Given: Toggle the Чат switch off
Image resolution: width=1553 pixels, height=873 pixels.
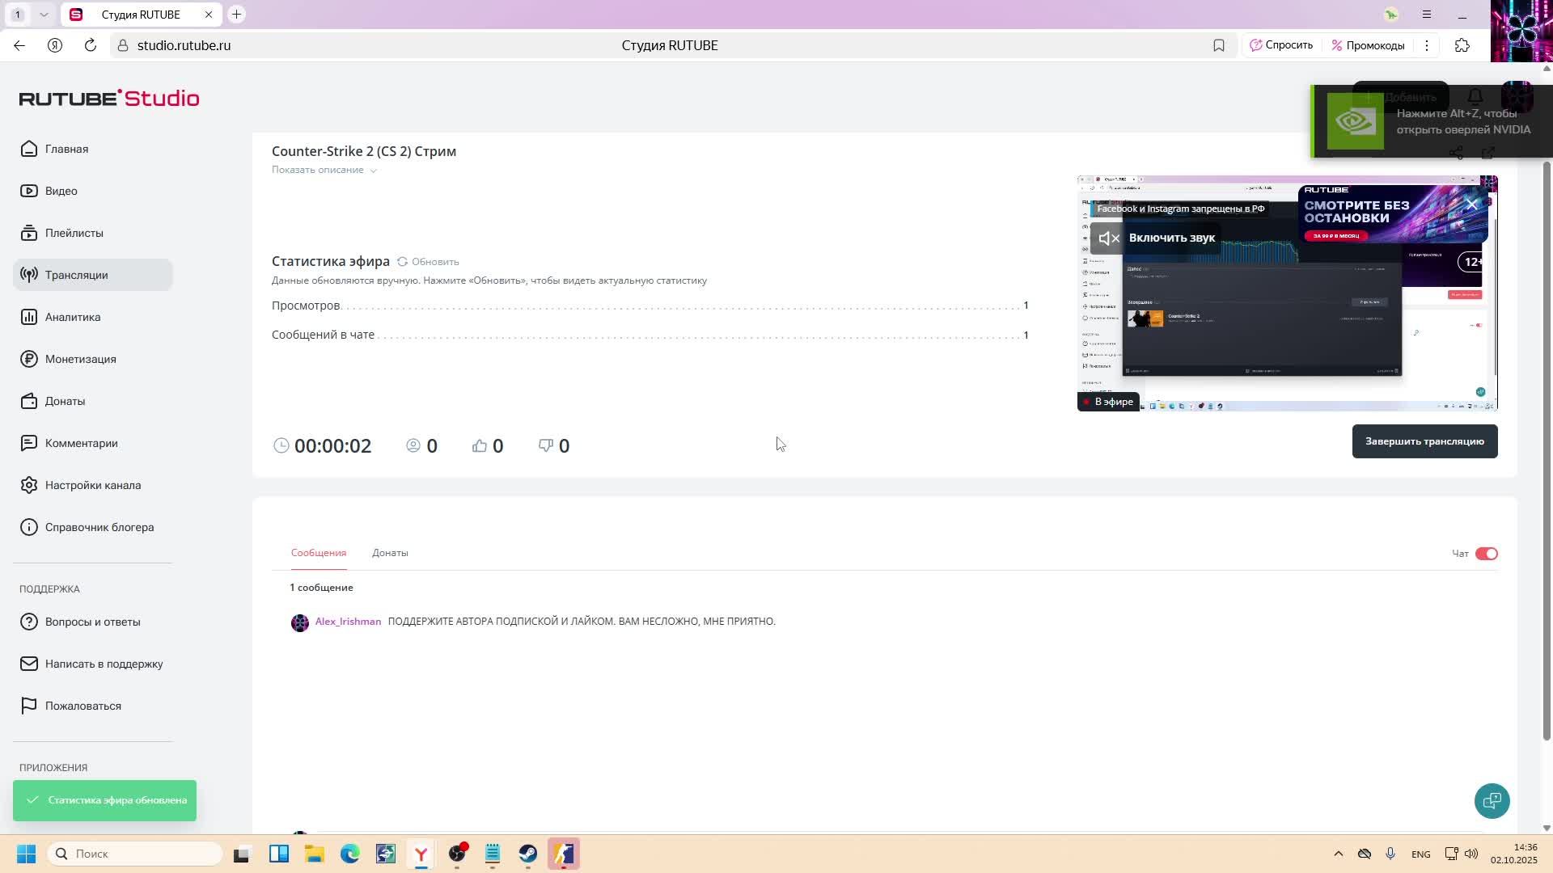Looking at the screenshot, I should (x=1486, y=554).
